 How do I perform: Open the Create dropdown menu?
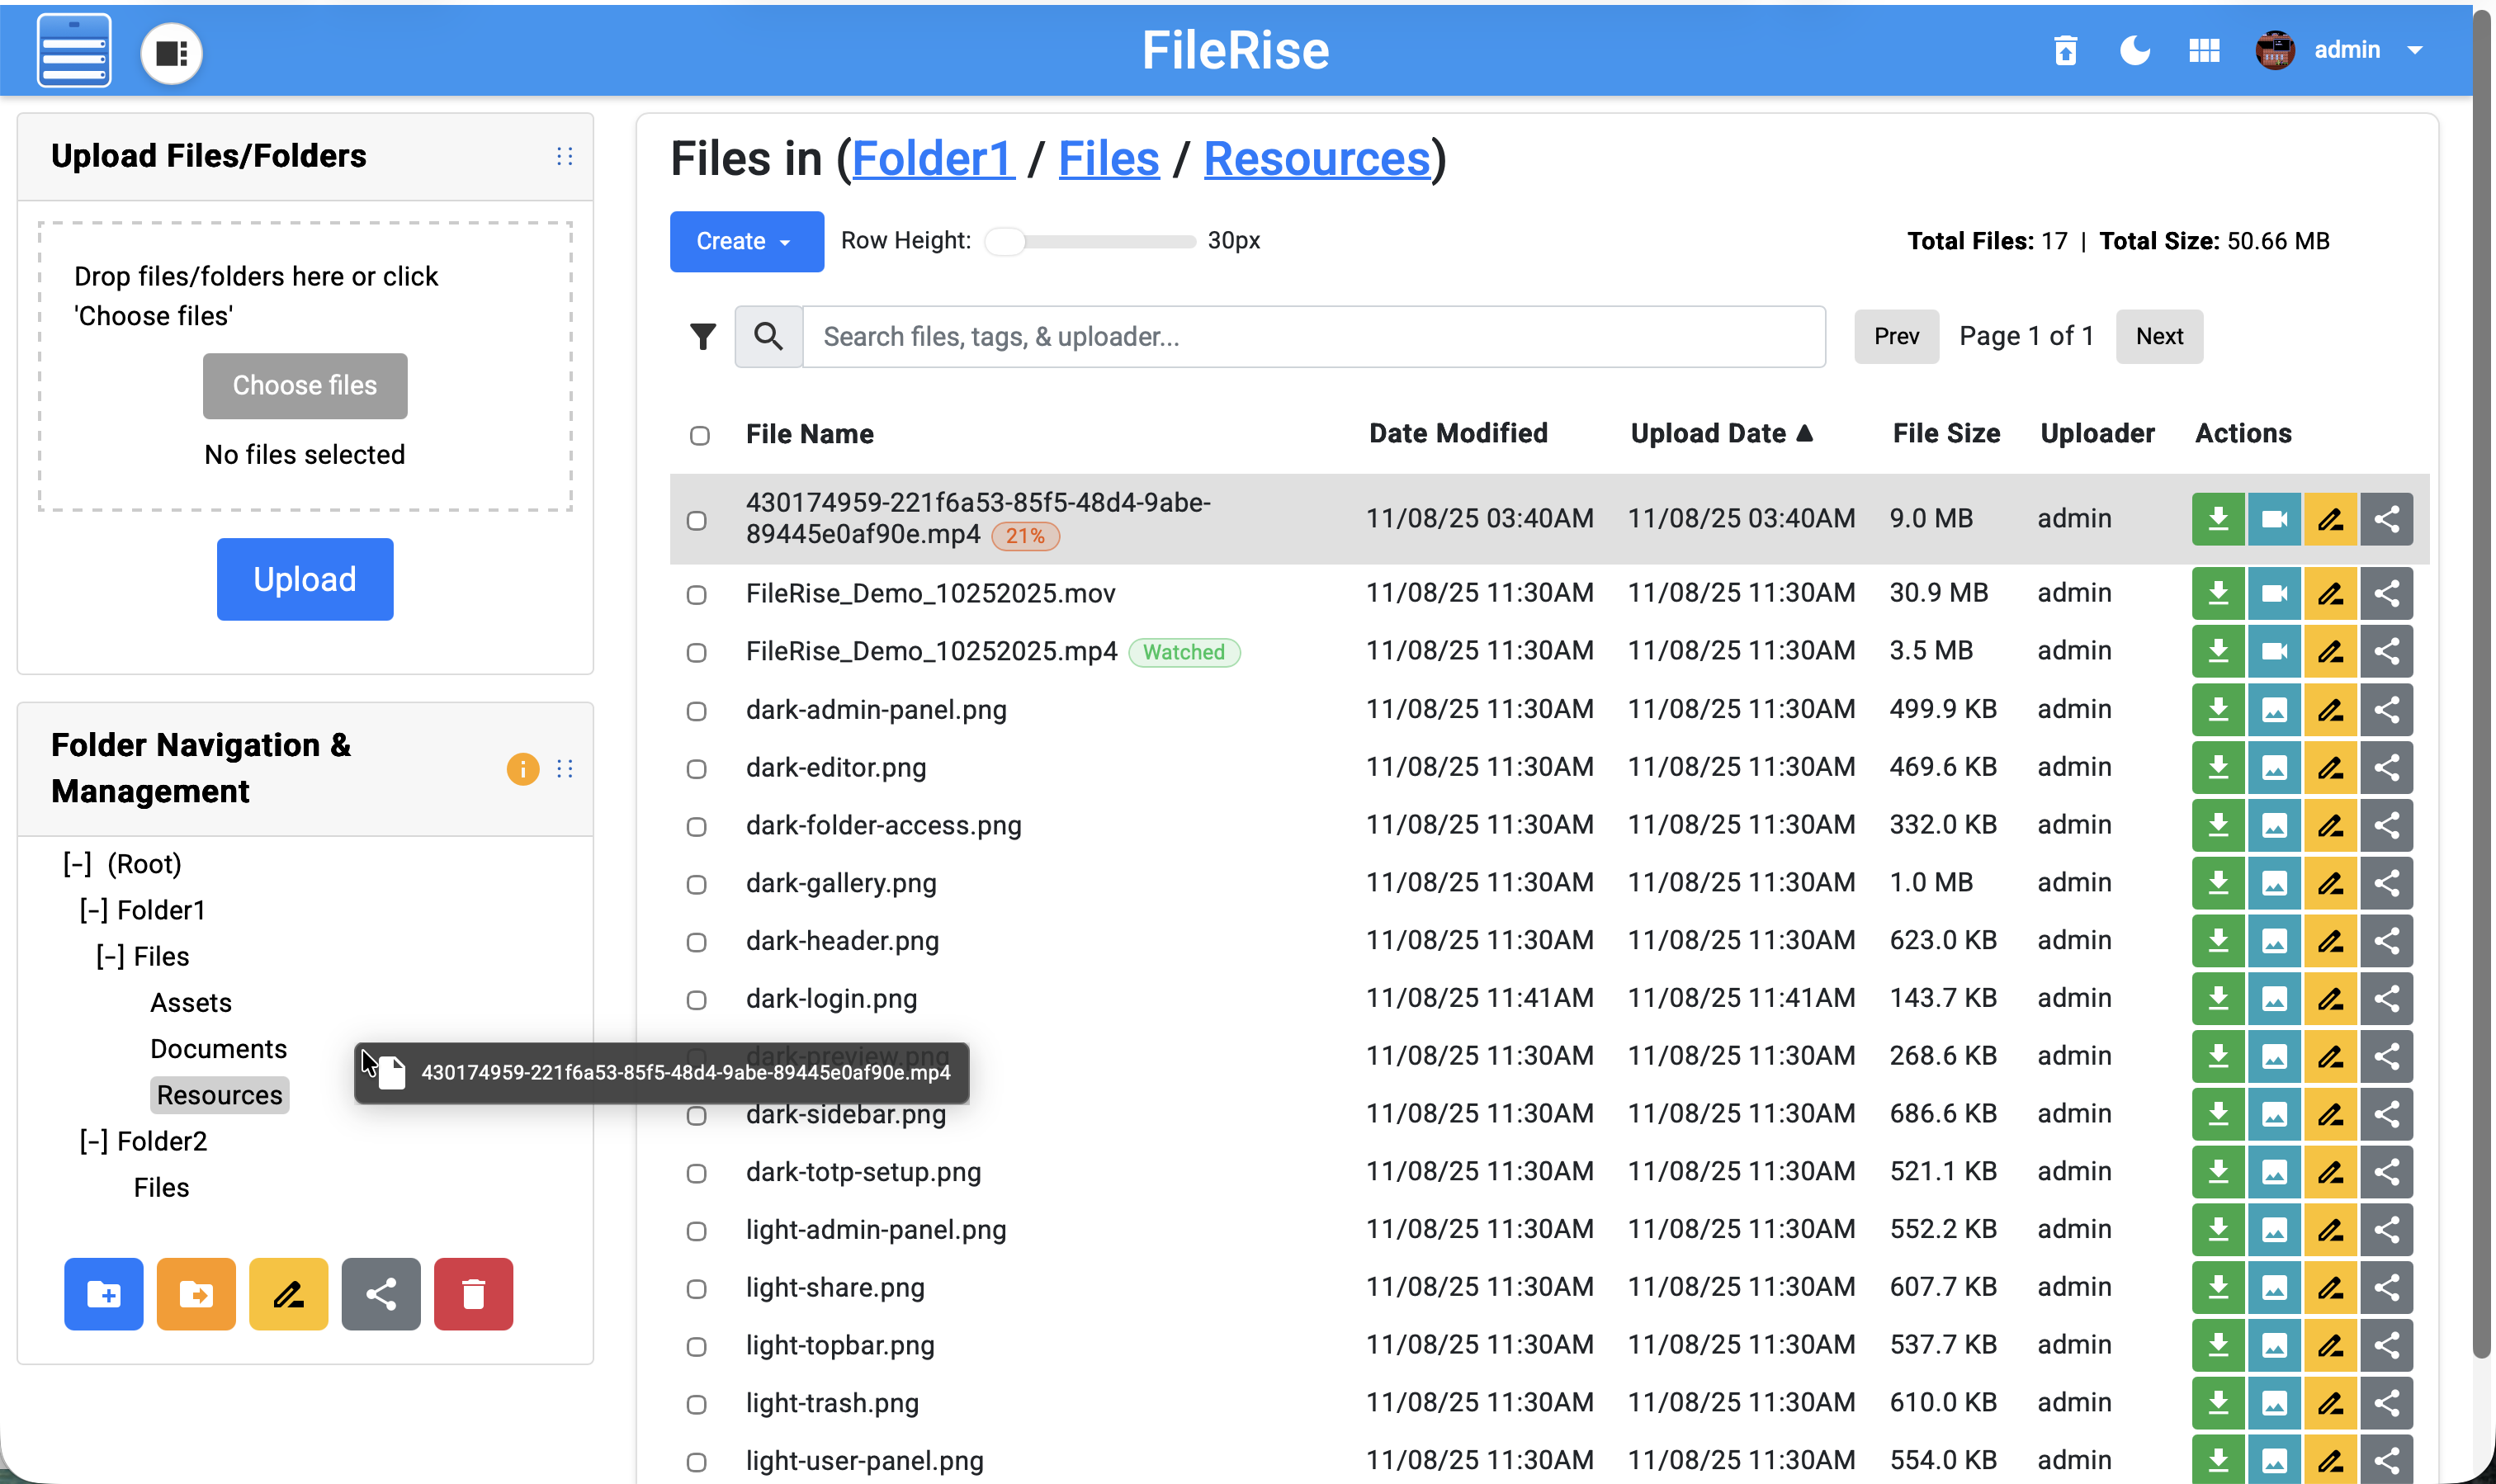tap(746, 241)
